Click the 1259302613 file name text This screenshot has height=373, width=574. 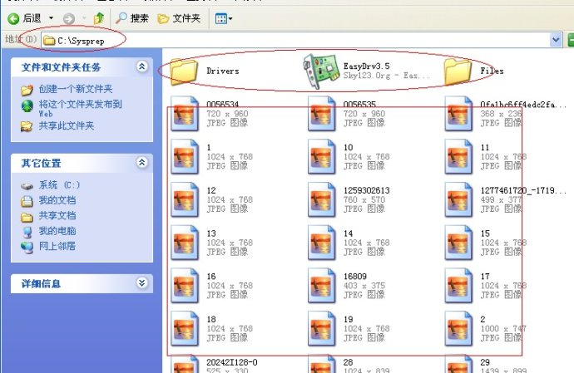tap(366, 190)
